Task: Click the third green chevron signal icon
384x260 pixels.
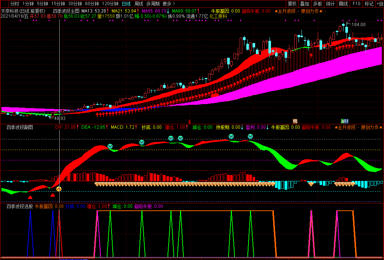Action: (x=171, y=138)
